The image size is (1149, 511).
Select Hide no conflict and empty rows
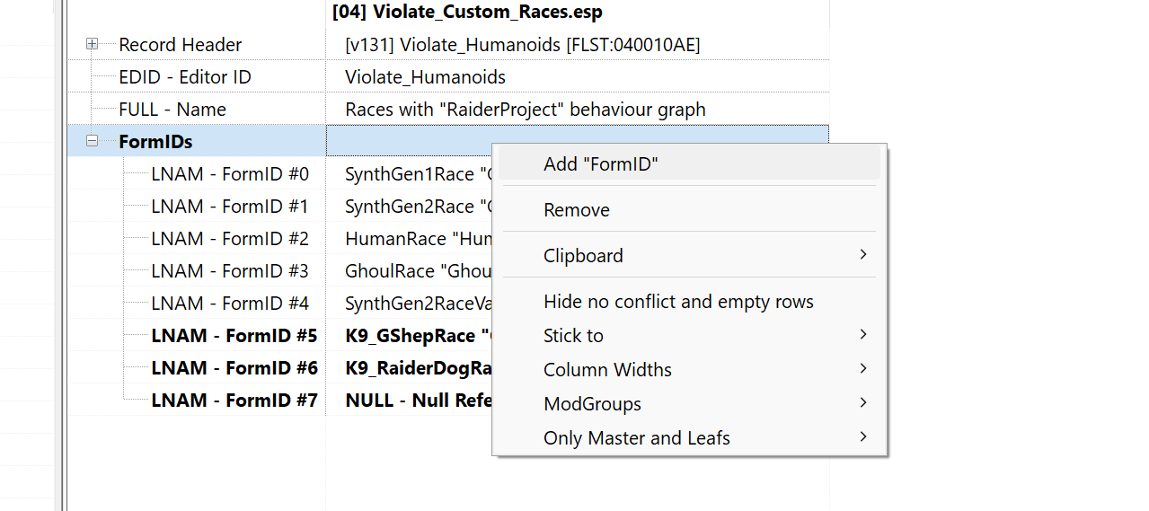tap(689, 302)
